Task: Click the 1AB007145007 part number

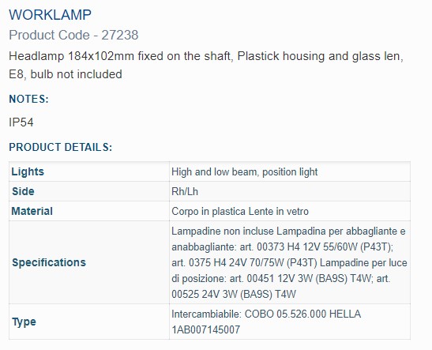Action: (206, 329)
